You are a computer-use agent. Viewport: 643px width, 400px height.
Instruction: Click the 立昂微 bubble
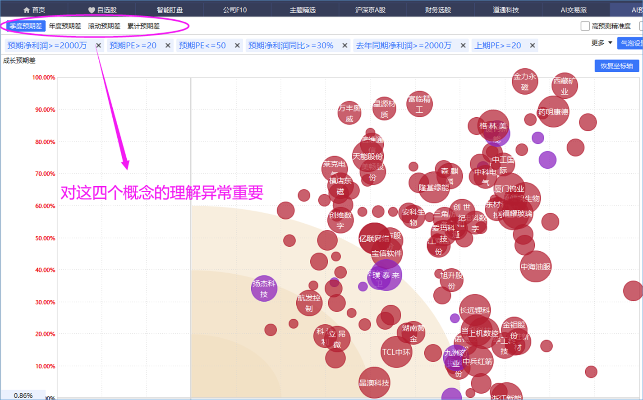(337, 339)
